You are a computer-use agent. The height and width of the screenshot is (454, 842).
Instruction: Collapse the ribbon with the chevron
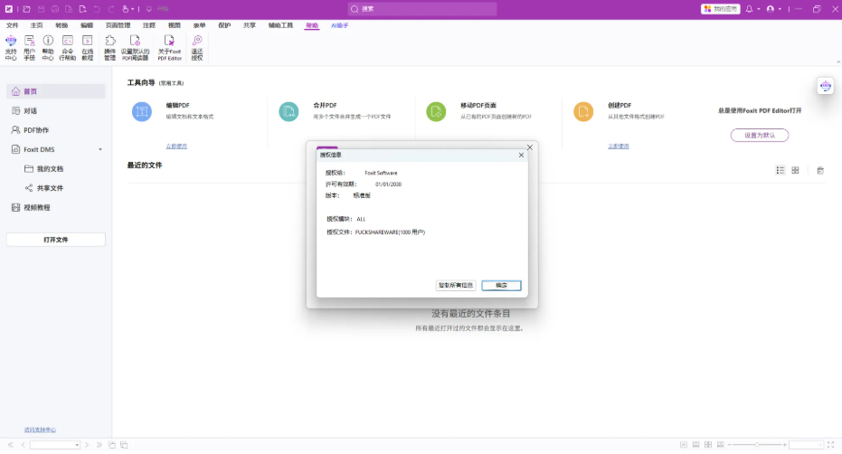838,62
